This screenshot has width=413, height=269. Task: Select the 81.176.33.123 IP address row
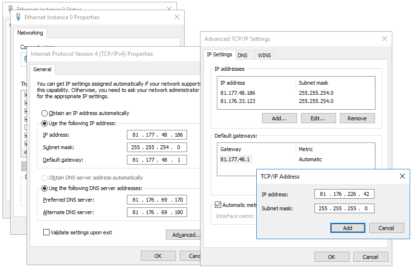click(238, 102)
